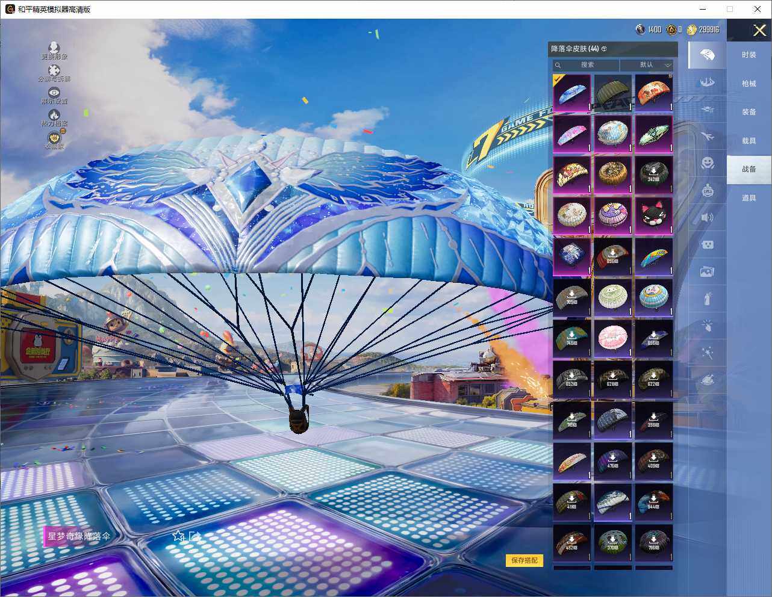
Task: Select the olive green parachute thumbnail
Action: (612, 92)
